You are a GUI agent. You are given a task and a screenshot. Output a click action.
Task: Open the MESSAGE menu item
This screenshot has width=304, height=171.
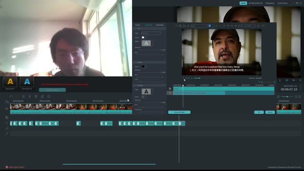[x=270, y=3]
